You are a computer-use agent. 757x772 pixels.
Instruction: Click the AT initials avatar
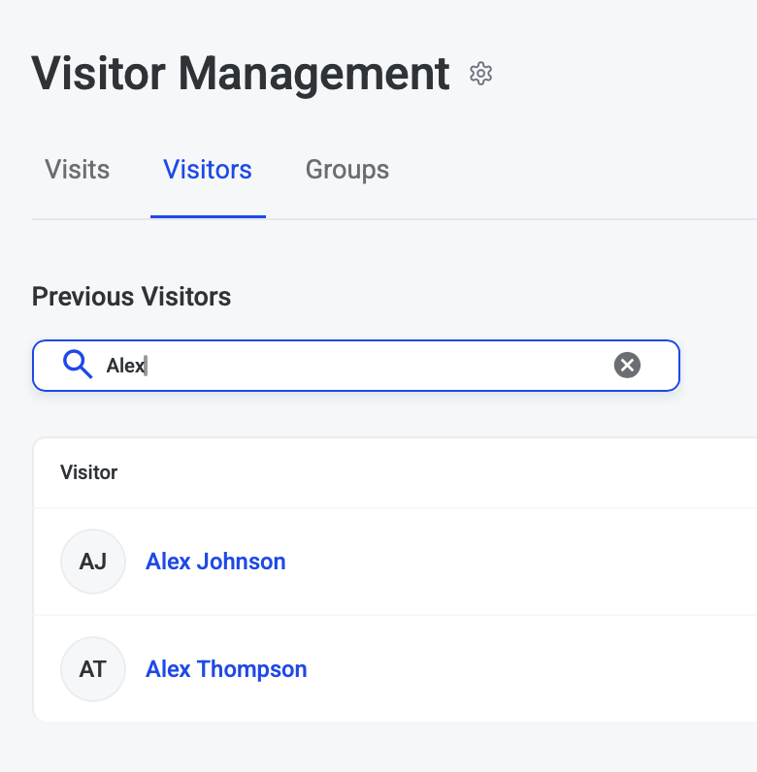(x=93, y=669)
